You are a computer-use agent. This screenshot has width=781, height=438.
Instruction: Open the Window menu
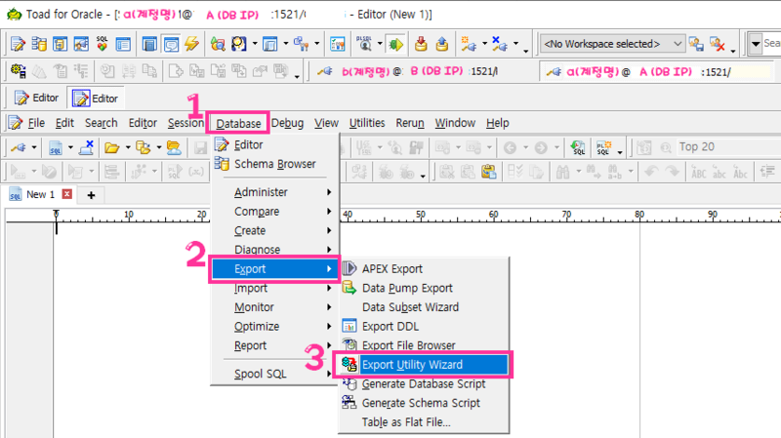455,123
